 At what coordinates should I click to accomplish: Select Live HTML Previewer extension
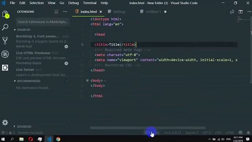coord(42,58)
